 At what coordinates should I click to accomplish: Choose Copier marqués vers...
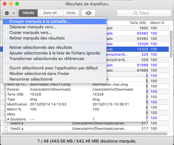(x=54, y=33)
